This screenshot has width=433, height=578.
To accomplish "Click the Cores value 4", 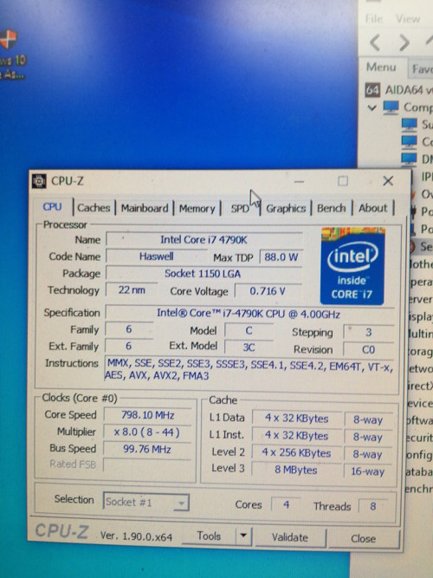I will (286, 504).
